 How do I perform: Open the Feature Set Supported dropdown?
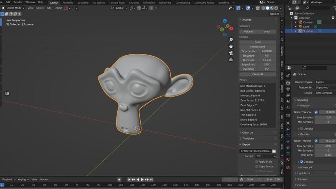(325, 88)
